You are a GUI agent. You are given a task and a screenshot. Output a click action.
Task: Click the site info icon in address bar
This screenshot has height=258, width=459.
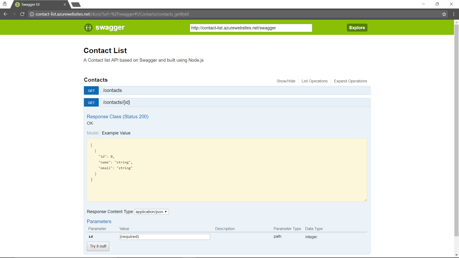[x=32, y=14]
